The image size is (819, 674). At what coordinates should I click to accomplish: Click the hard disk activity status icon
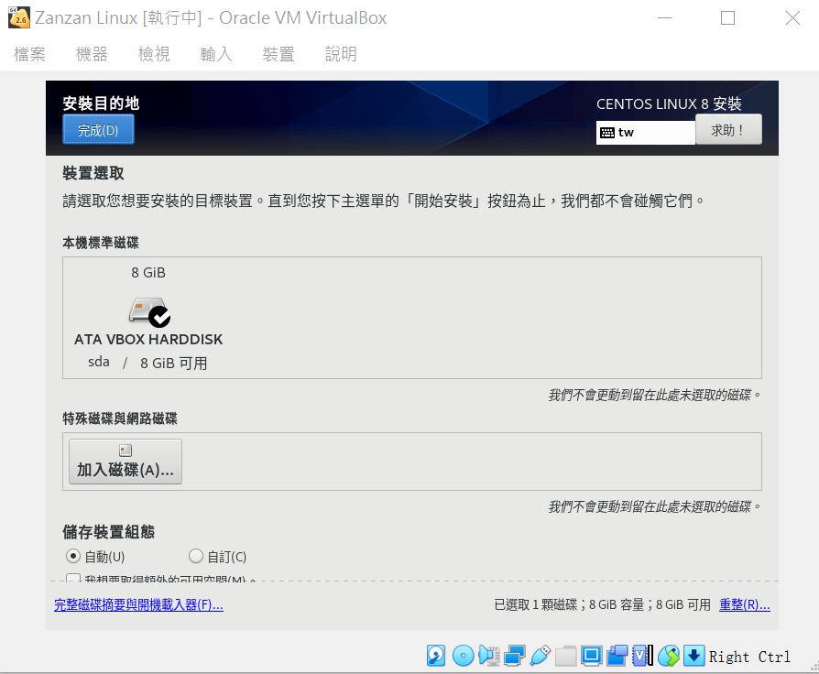pos(436,656)
